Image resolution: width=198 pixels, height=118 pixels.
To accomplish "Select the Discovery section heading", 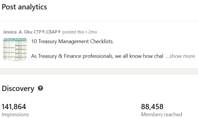I will 18,88.
